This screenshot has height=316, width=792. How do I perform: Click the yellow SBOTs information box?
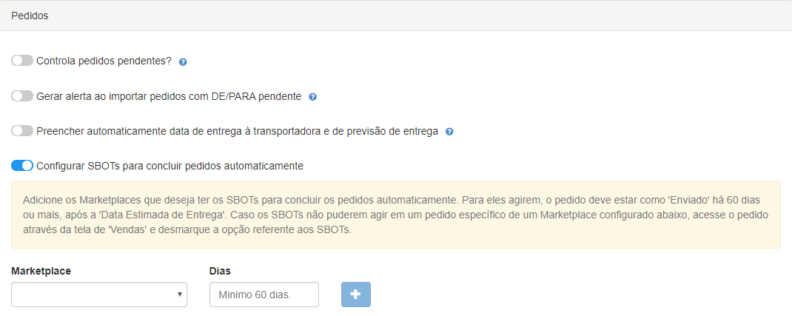pyautogui.click(x=395, y=215)
